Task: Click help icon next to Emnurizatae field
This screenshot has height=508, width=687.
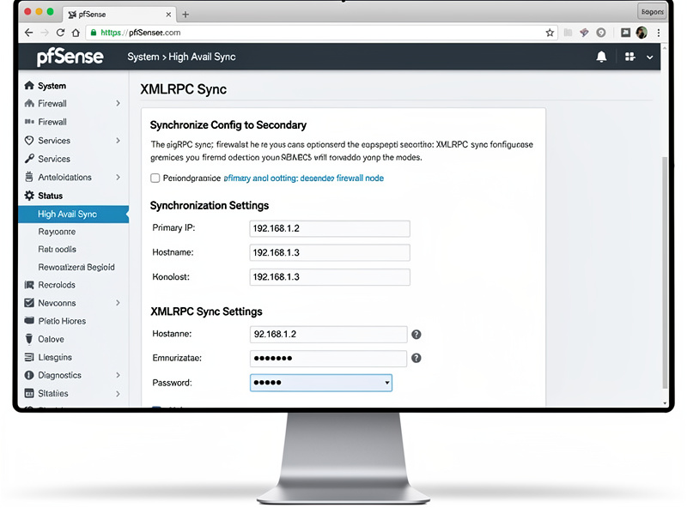Action: point(416,358)
